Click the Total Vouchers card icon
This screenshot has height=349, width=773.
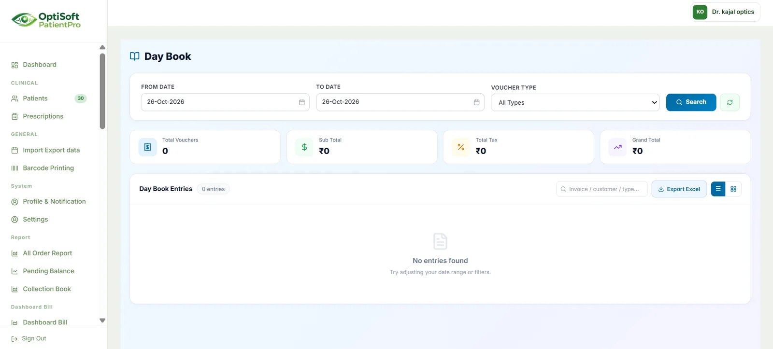point(148,147)
